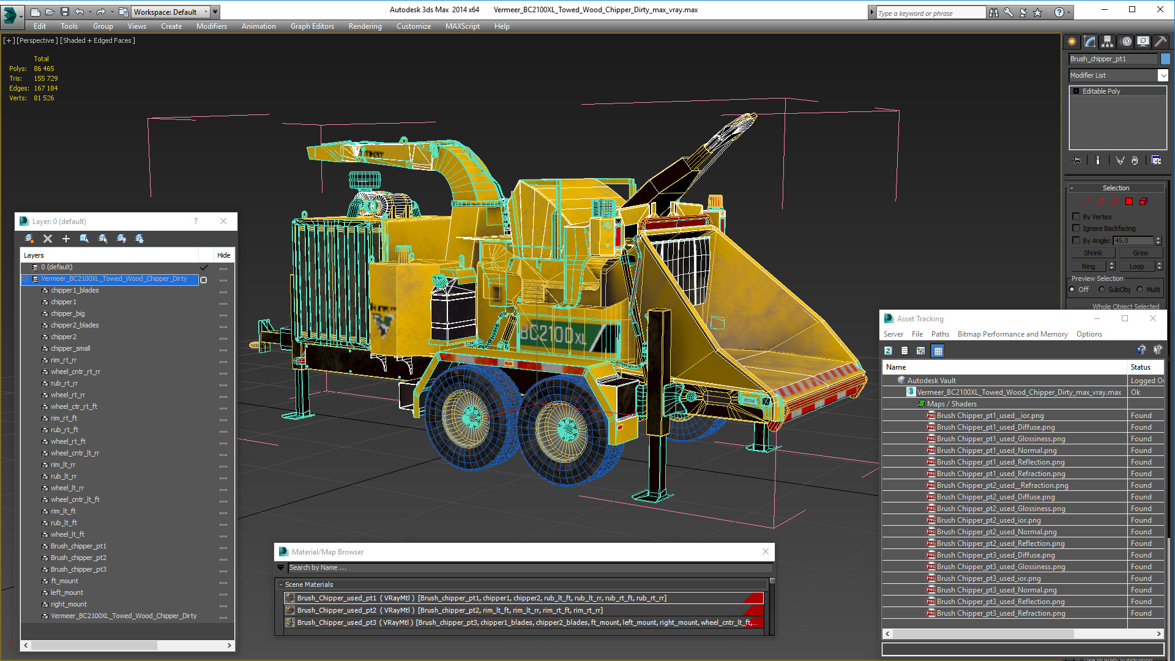Image resolution: width=1175 pixels, height=661 pixels.
Task: Click Create New Layer icon in Layer dialog
Action: [29, 239]
